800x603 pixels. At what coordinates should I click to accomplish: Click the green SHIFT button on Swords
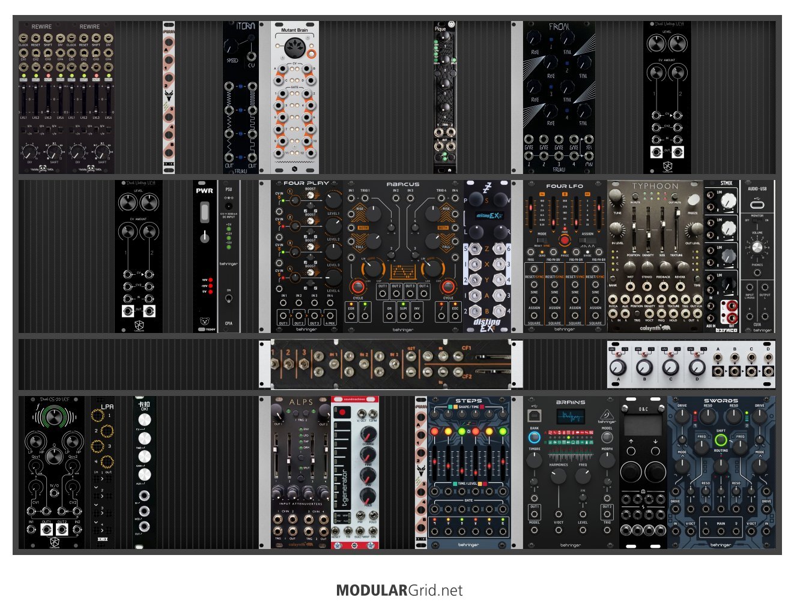[721, 440]
